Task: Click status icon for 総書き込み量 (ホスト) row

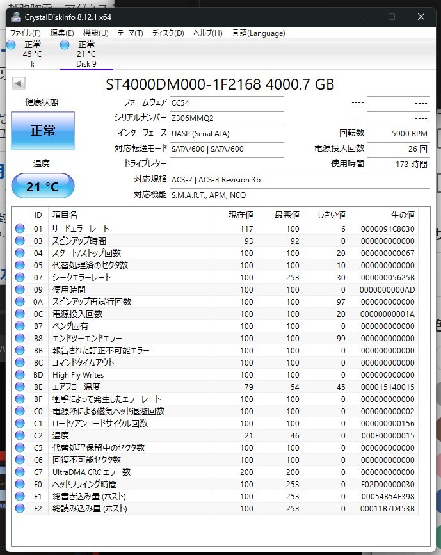Action: (x=20, y=496)
